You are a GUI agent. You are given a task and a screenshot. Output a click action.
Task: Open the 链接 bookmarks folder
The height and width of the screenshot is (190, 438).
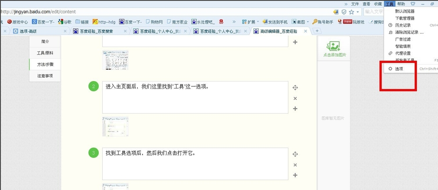click(x=82, y=22)
